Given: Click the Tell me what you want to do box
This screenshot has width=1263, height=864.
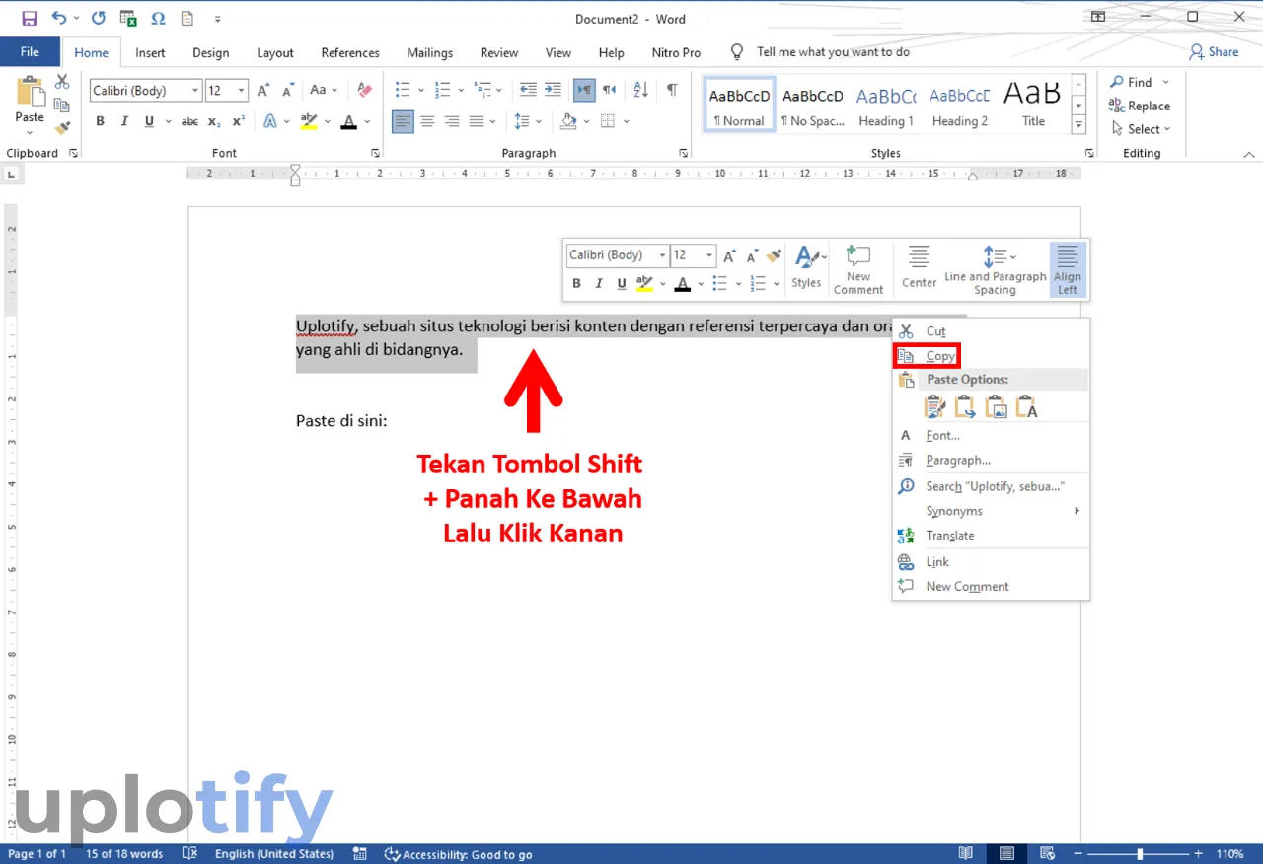Looking at the screenshot, I should [x=833, y=52].
